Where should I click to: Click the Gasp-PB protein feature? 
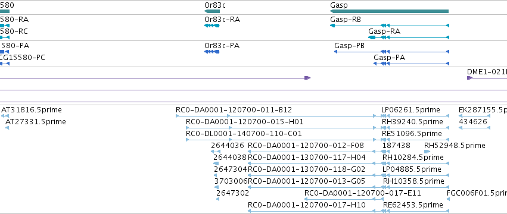point(391,52)
